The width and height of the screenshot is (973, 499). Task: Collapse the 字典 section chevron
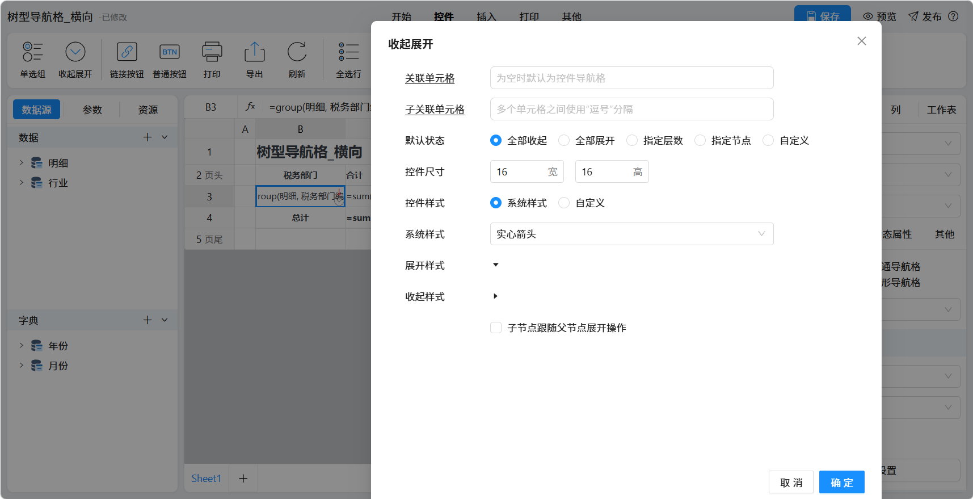coord(165,320)
